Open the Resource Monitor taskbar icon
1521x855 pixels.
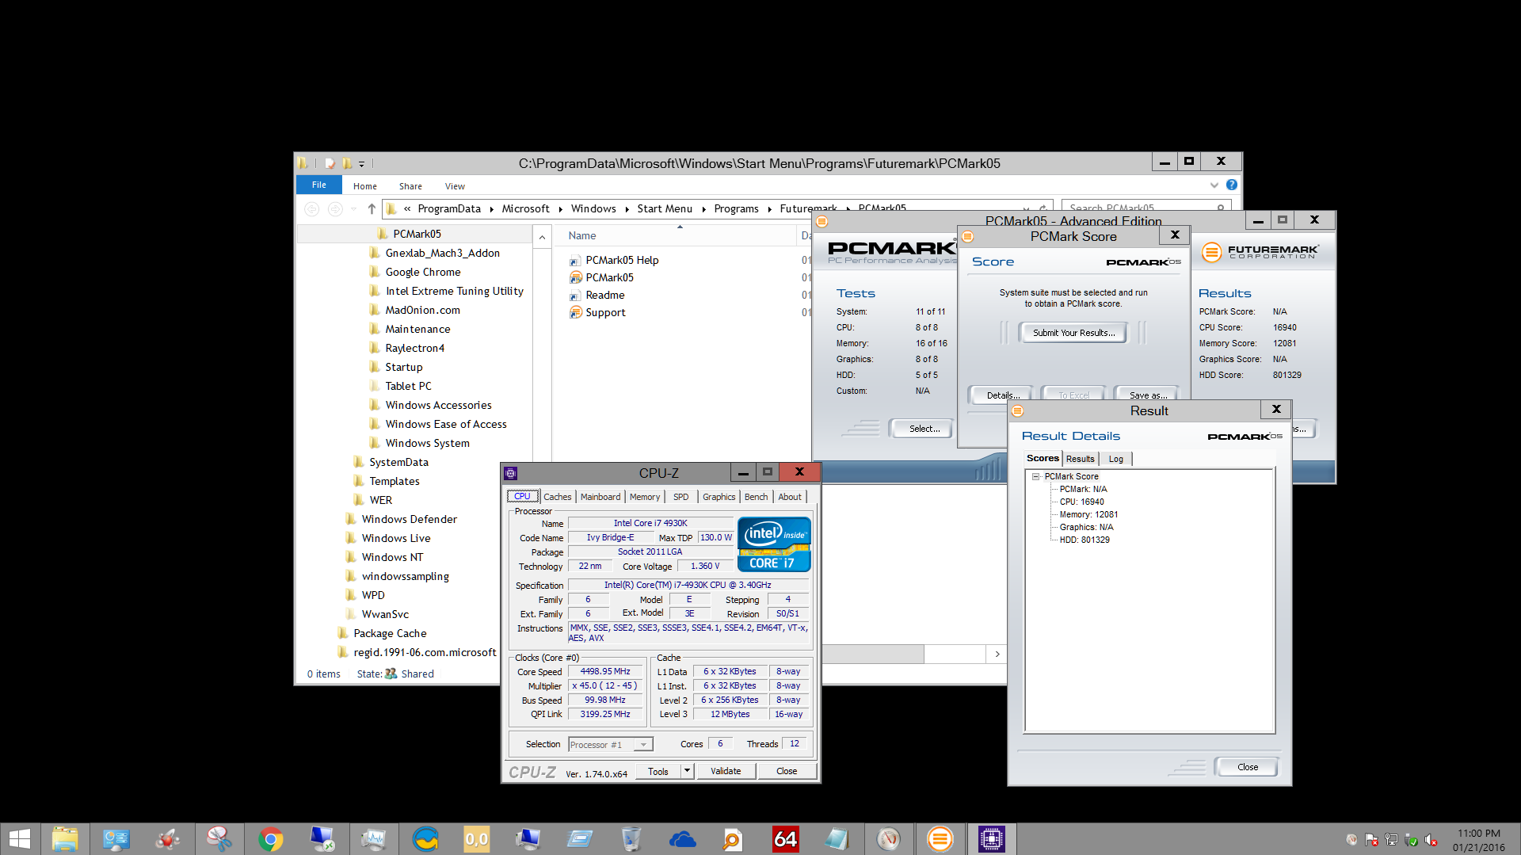(x=374, y=838)
